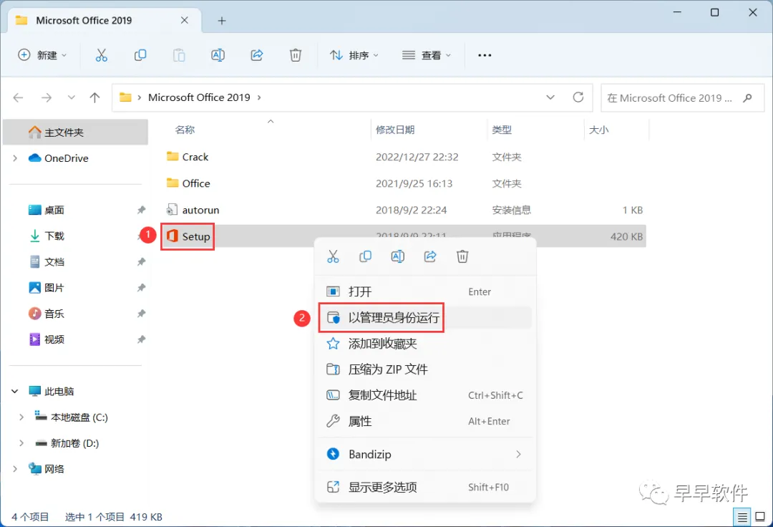Open the 排序 (Sort) dropdown
773x527 pixels.
[x=354, y=55]
